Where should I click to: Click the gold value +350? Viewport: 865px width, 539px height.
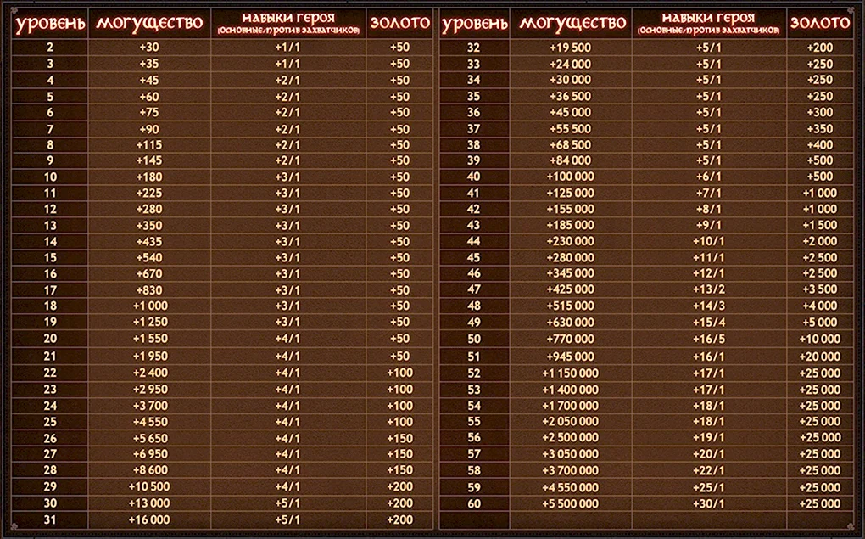(x=820, y=129)
